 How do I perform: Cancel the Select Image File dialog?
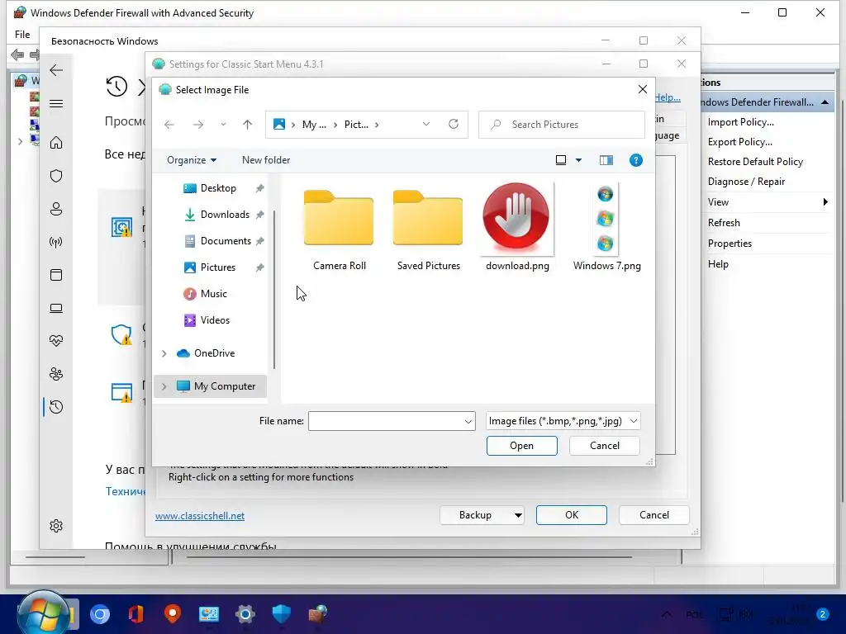click(604, 446)
